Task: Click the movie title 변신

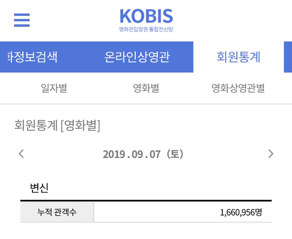Action: tap(39, 188)
